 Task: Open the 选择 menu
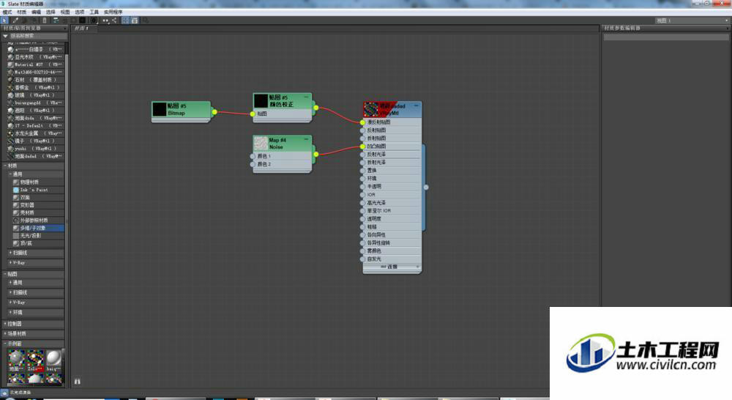[x=51, y=12]
